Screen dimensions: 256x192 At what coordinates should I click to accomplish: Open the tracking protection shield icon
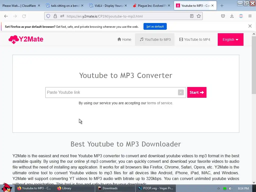tap(48, 16)
